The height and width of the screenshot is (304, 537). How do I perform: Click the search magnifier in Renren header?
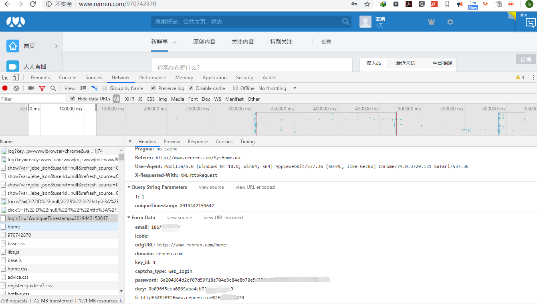(x=345, y=22)
